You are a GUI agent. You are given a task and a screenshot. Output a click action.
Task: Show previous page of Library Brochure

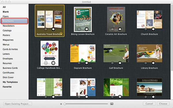[146, 63]
